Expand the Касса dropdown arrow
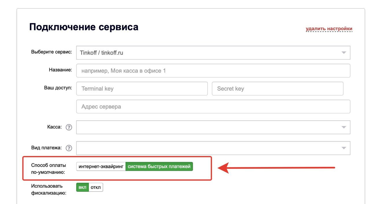Viewport: 370px width, 204px height. [344, 127]
